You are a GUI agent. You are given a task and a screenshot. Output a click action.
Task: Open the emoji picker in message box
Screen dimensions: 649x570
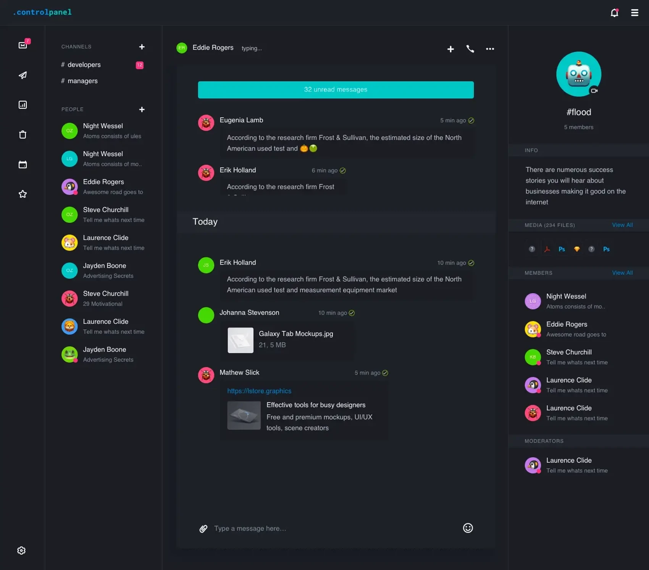coord(468,528)
